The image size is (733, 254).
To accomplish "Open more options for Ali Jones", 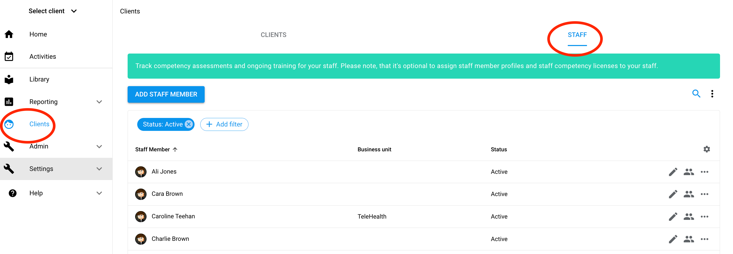I will pyautogui.click(x=704, y=172).
